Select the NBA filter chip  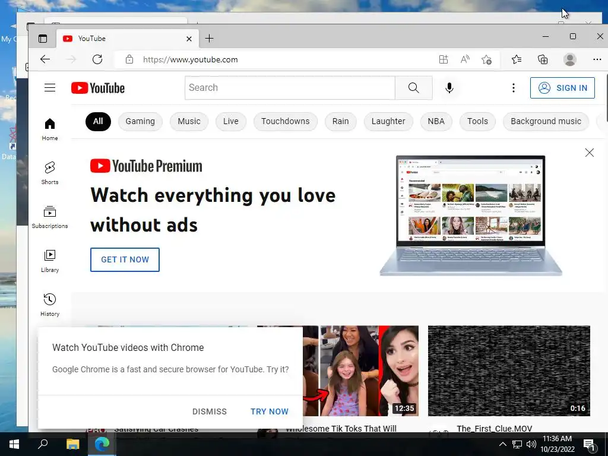click(436, 121)
